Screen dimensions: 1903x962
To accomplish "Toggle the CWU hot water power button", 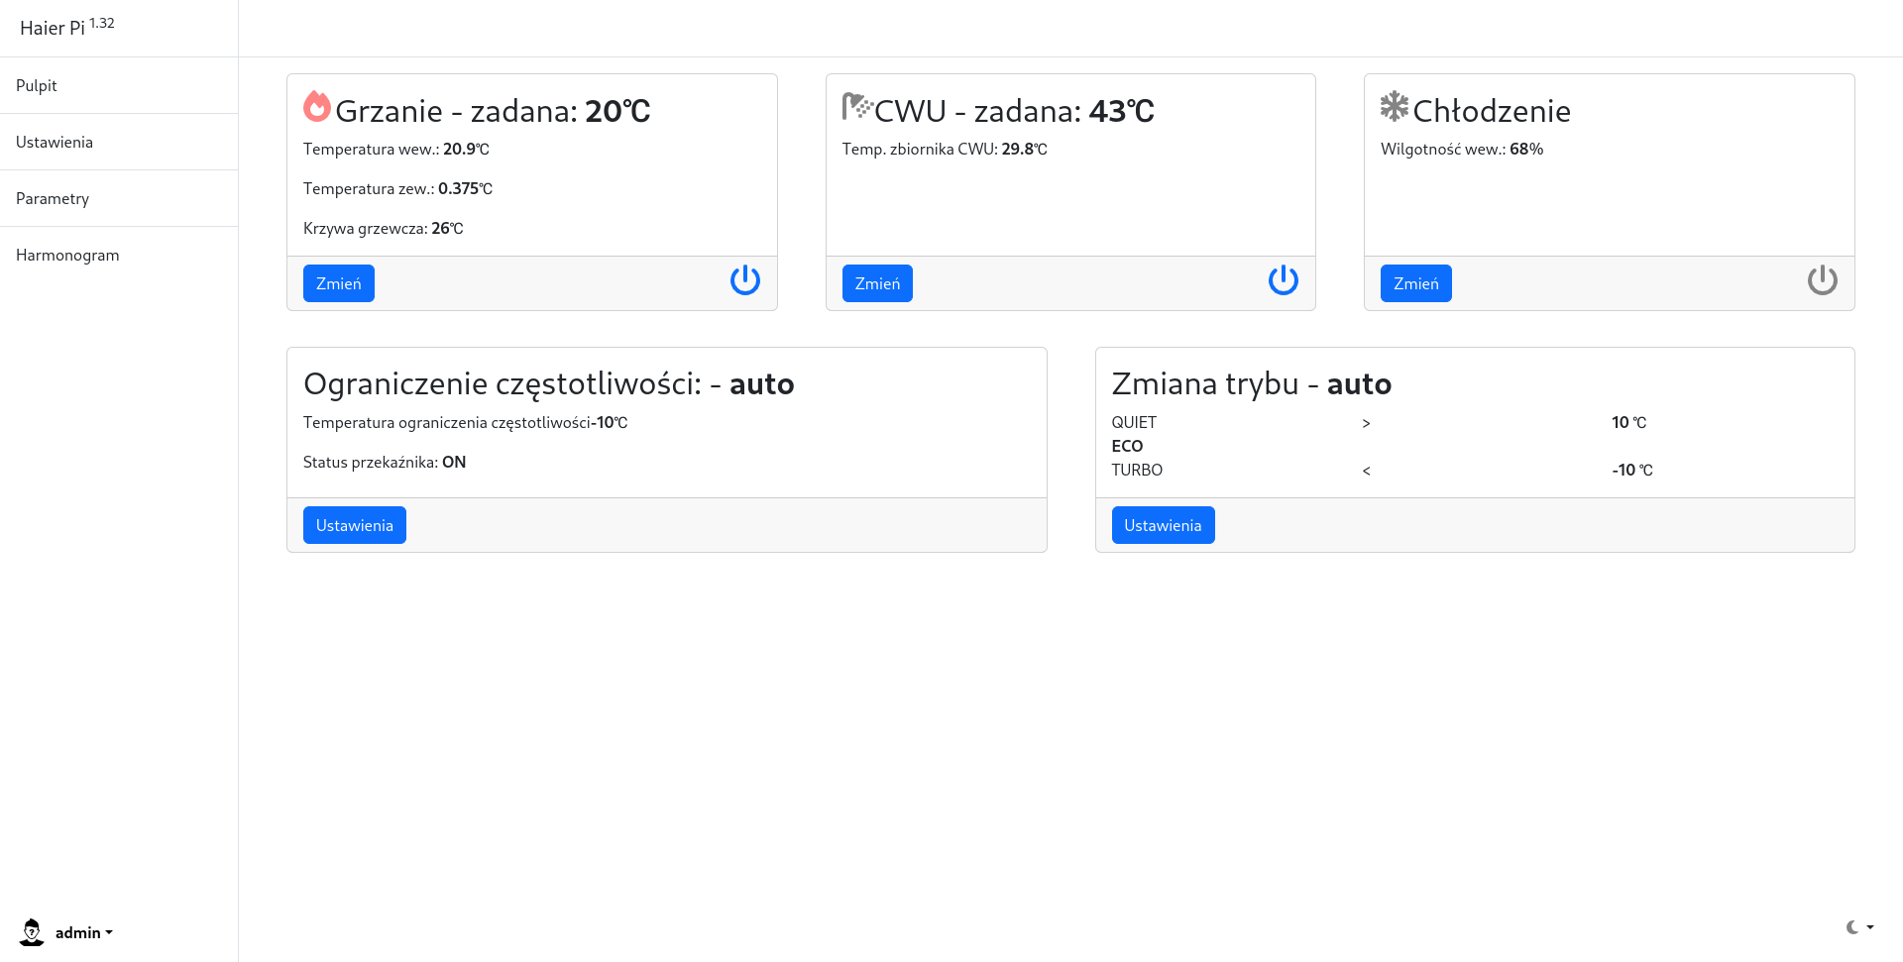I will pyautogui.click(x=1284, y=280).
